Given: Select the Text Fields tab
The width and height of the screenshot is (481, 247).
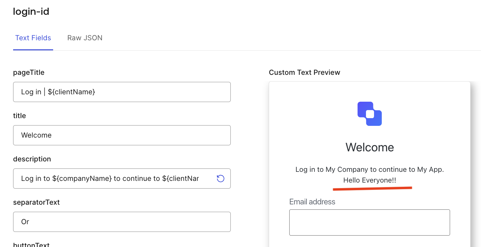Looking at the screenshot, I should 33,38.
